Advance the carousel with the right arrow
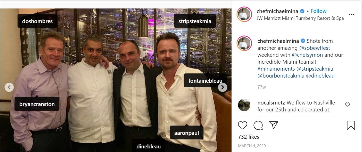Image resolution: width=362 pixels, height=152 pixels. click(223, 87)
